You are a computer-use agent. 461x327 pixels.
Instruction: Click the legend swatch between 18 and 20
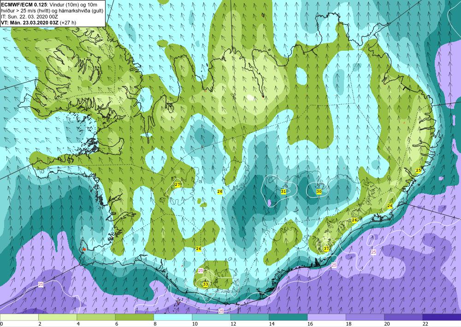(365, 317)
